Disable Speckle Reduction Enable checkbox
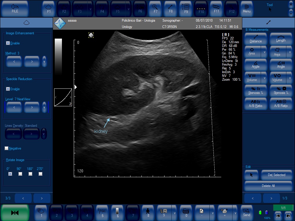 pos(8,89)
